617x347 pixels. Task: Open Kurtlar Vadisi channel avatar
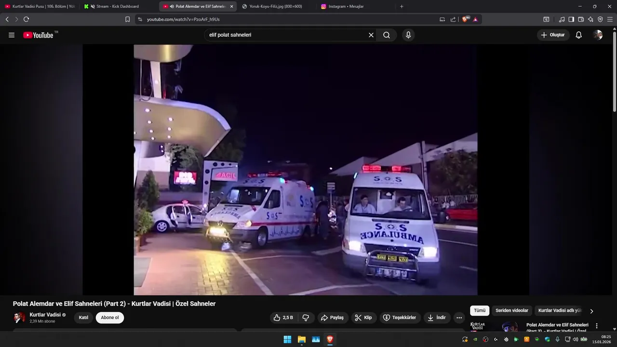[19, 318]
